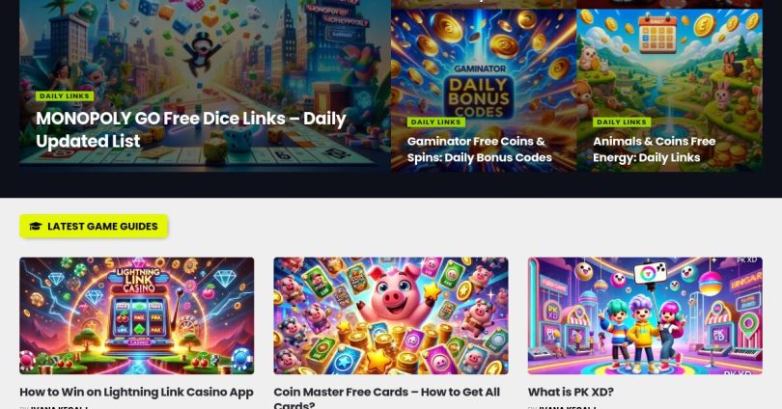Click the graduation cap icon beside Latest Game Guides
The height and width of the screenshot is (409, 782).
coord(36,226)
